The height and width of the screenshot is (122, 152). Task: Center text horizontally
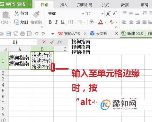(x=131, y=22)
